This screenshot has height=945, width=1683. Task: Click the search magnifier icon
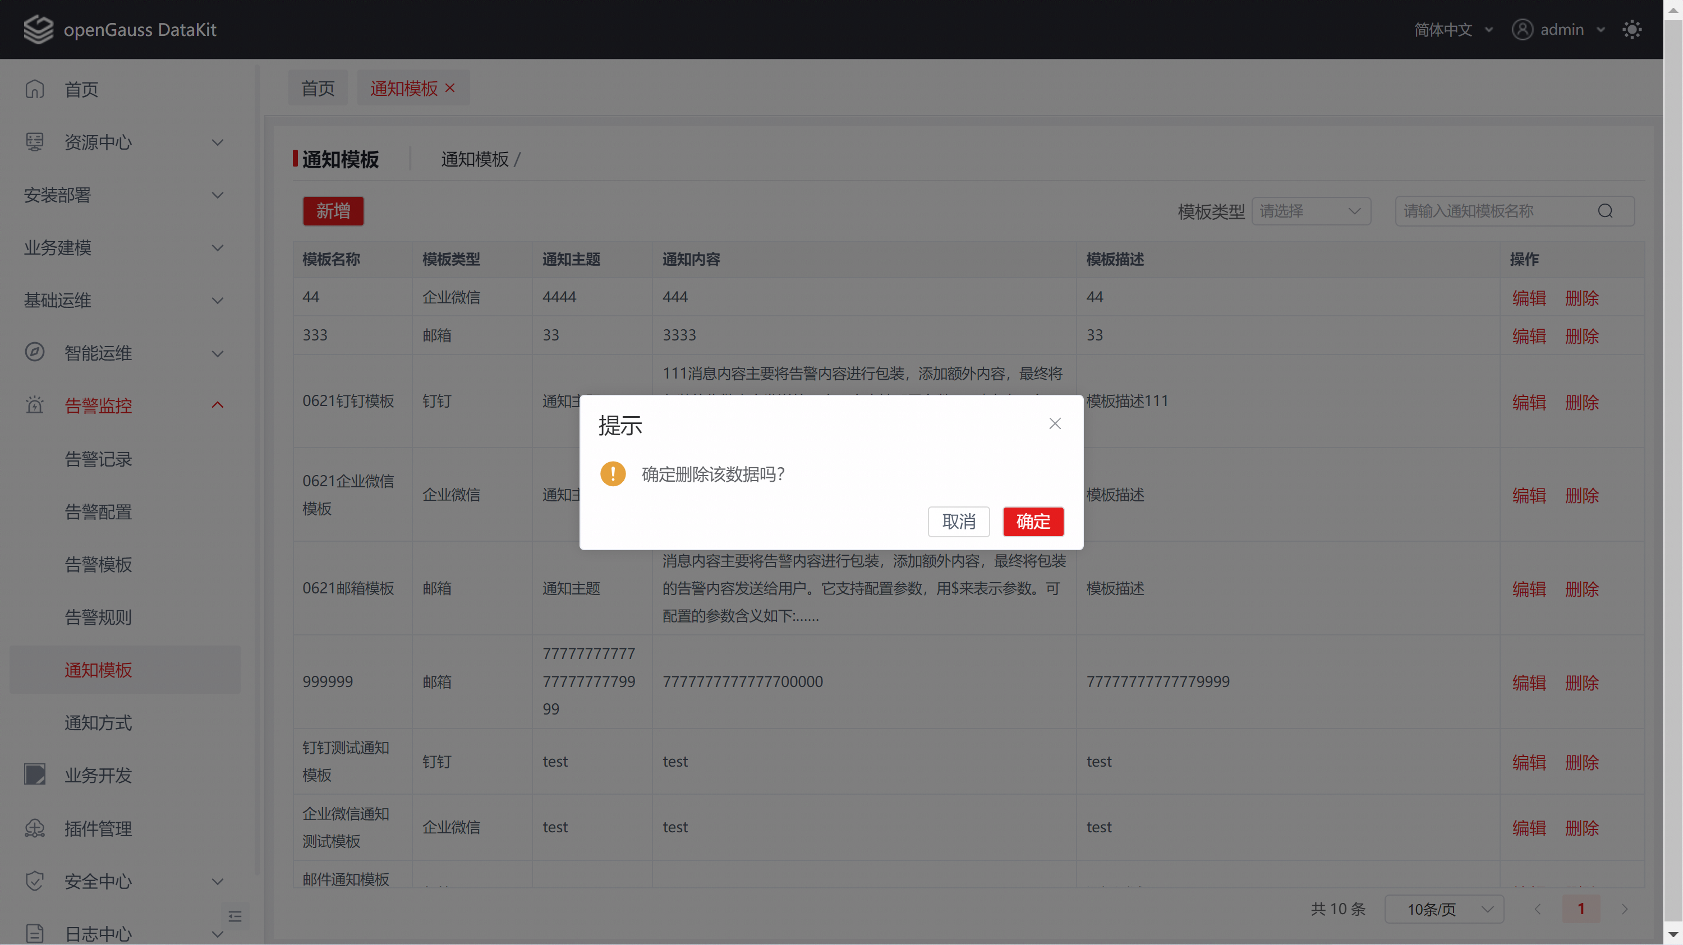[x=1604, y=211]
